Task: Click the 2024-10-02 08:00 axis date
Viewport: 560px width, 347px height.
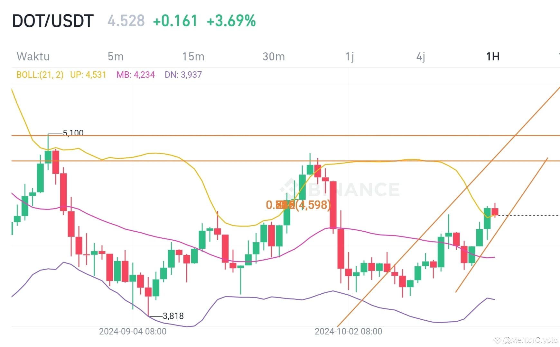Action: pyautogui.click(x=348, y=331)
